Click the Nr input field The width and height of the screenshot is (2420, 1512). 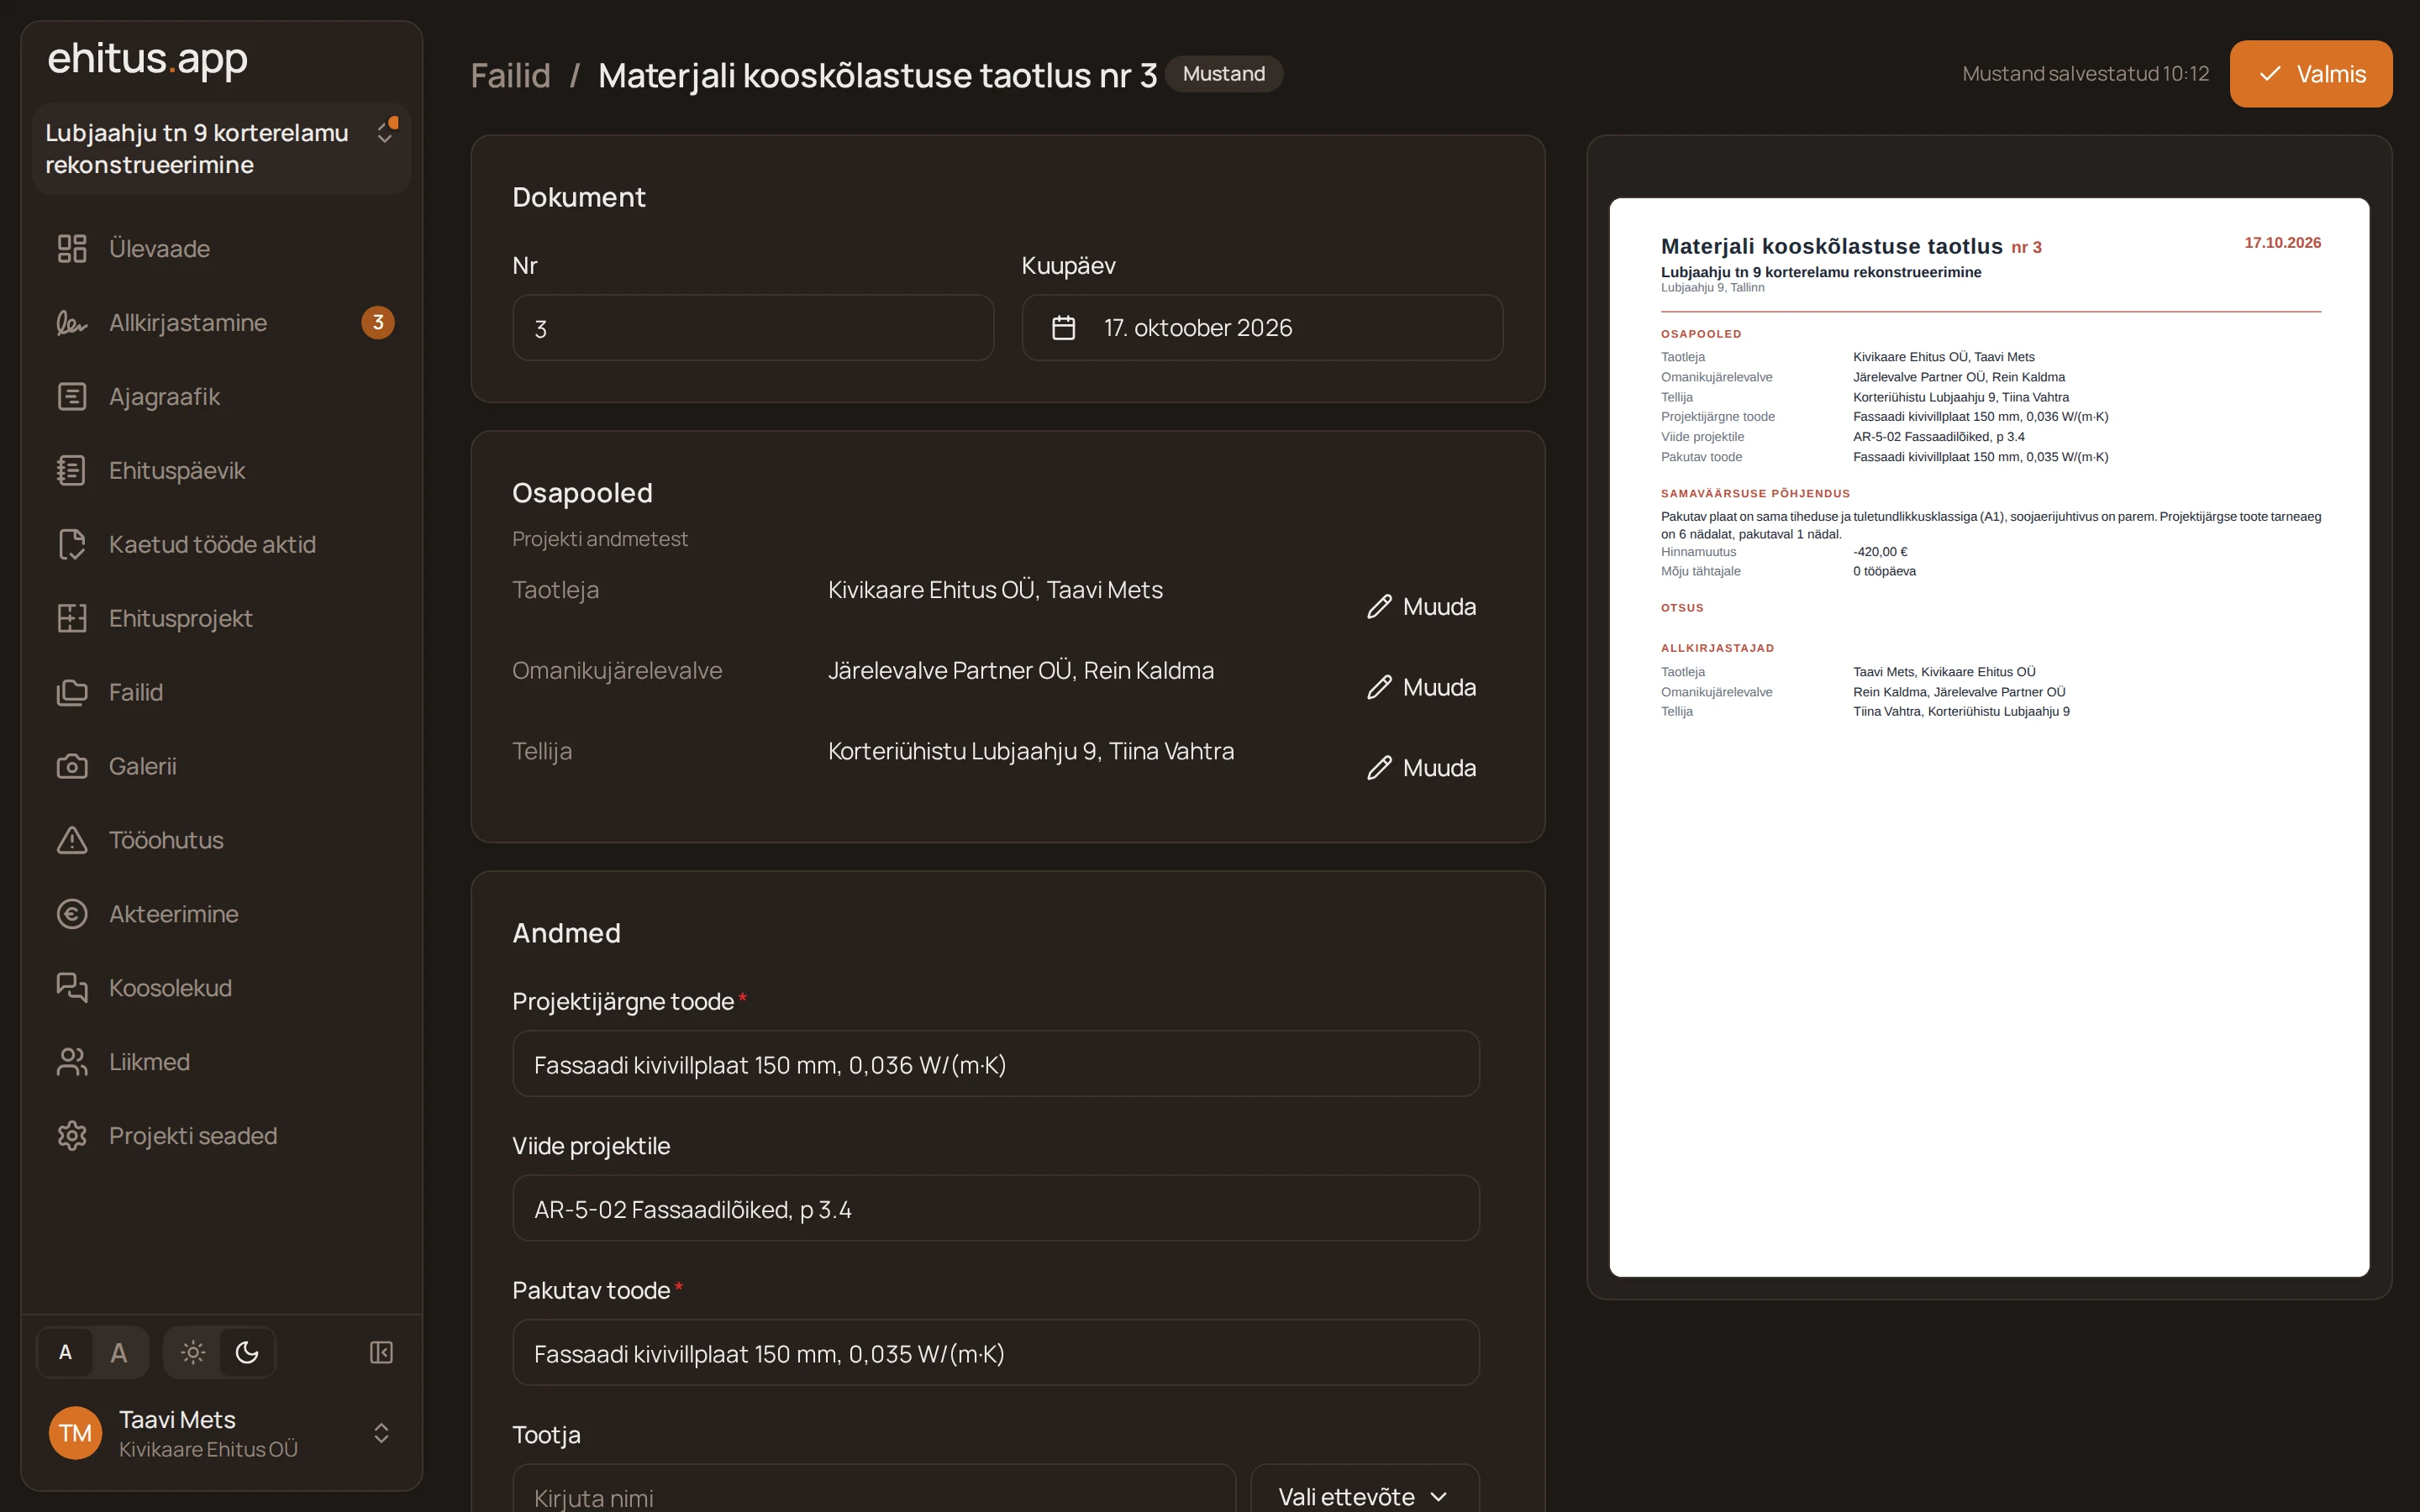pyautogui.click(x=753, y=327)
